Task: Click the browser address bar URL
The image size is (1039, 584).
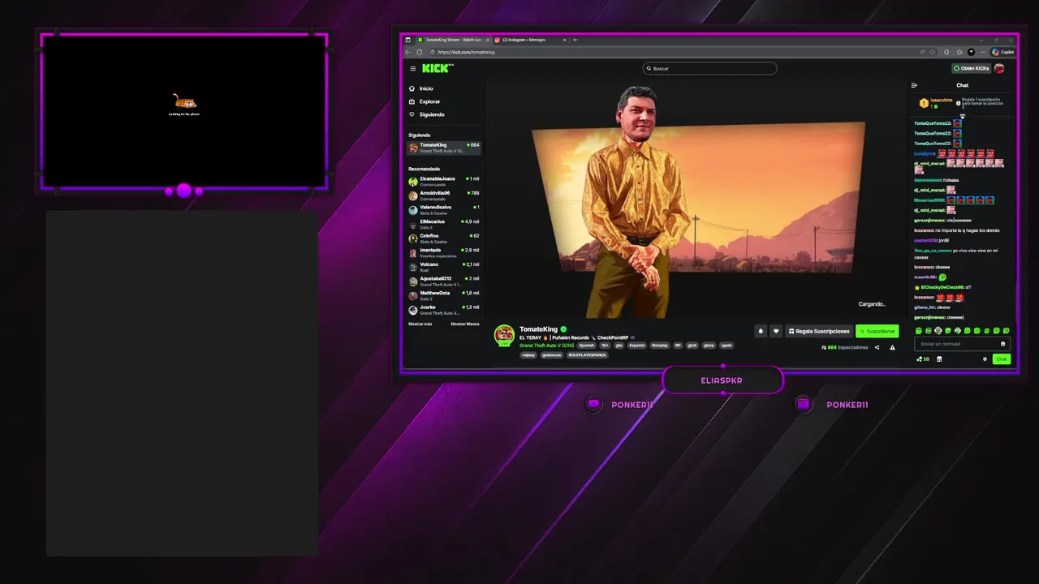Action: (x=466, y=52)
